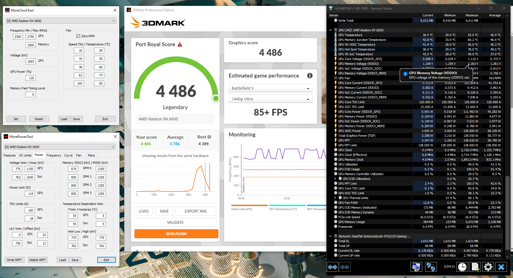
Task: Click HWiNFO expand columns arrows icon
Action: click(333, 267)
